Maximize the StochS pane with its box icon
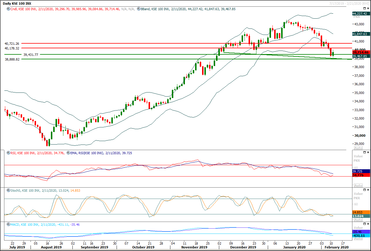Image resolution: width=371 pixels, height=251 pixels. 364,190
